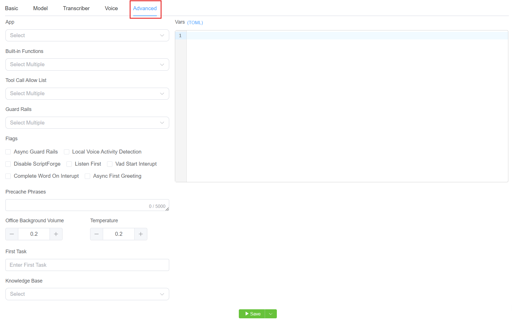Open the App select dropdown
Viewport: 512px width, 320px height.
click(x=87, y=35)
